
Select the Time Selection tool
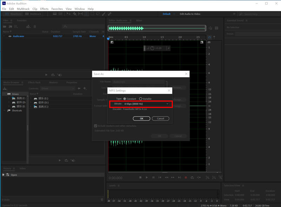(x=86, y=14)
